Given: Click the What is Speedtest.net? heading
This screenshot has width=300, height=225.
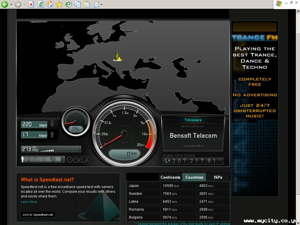Looking at the screenshot, I should (47, 180).
